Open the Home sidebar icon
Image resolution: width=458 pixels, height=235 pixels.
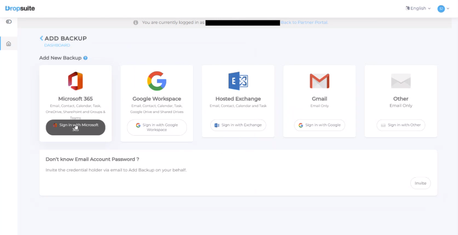point(9,44)
